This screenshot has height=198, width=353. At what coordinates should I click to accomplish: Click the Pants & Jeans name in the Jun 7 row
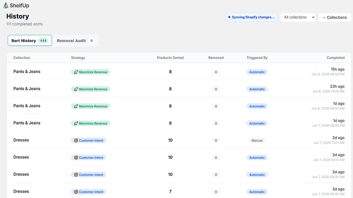pos(27,123)
